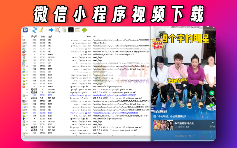Click the green WeChat share icon
The image size is (237, 148).
[212, 93]
